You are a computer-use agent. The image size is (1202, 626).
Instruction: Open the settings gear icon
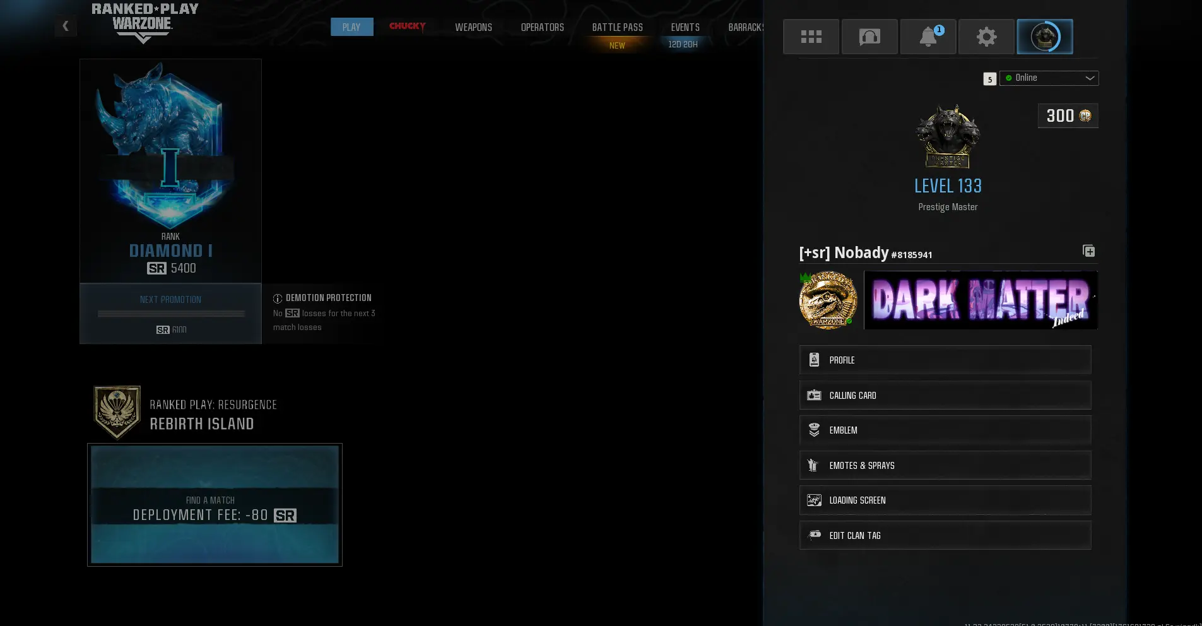(x=987, y=37)
